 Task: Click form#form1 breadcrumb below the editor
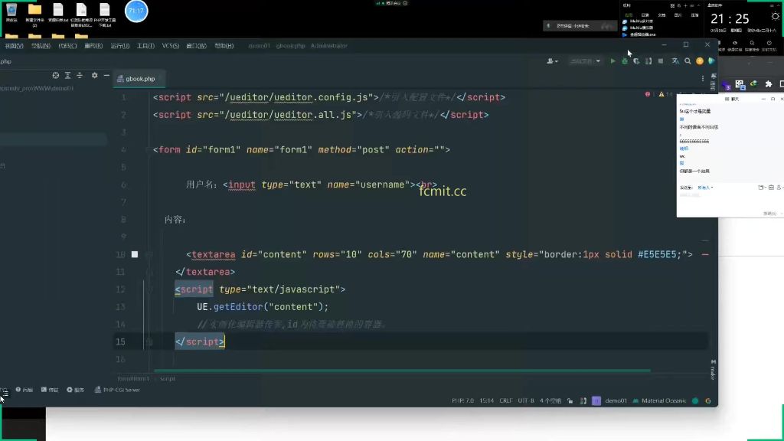(x=133, y=378)
